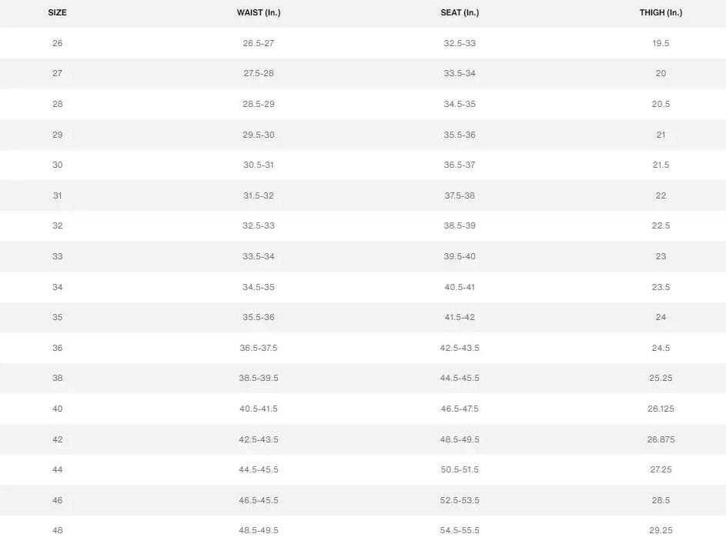
Task: Click the seat value 48.5-49.5
Action: click(x=460, y=439)
